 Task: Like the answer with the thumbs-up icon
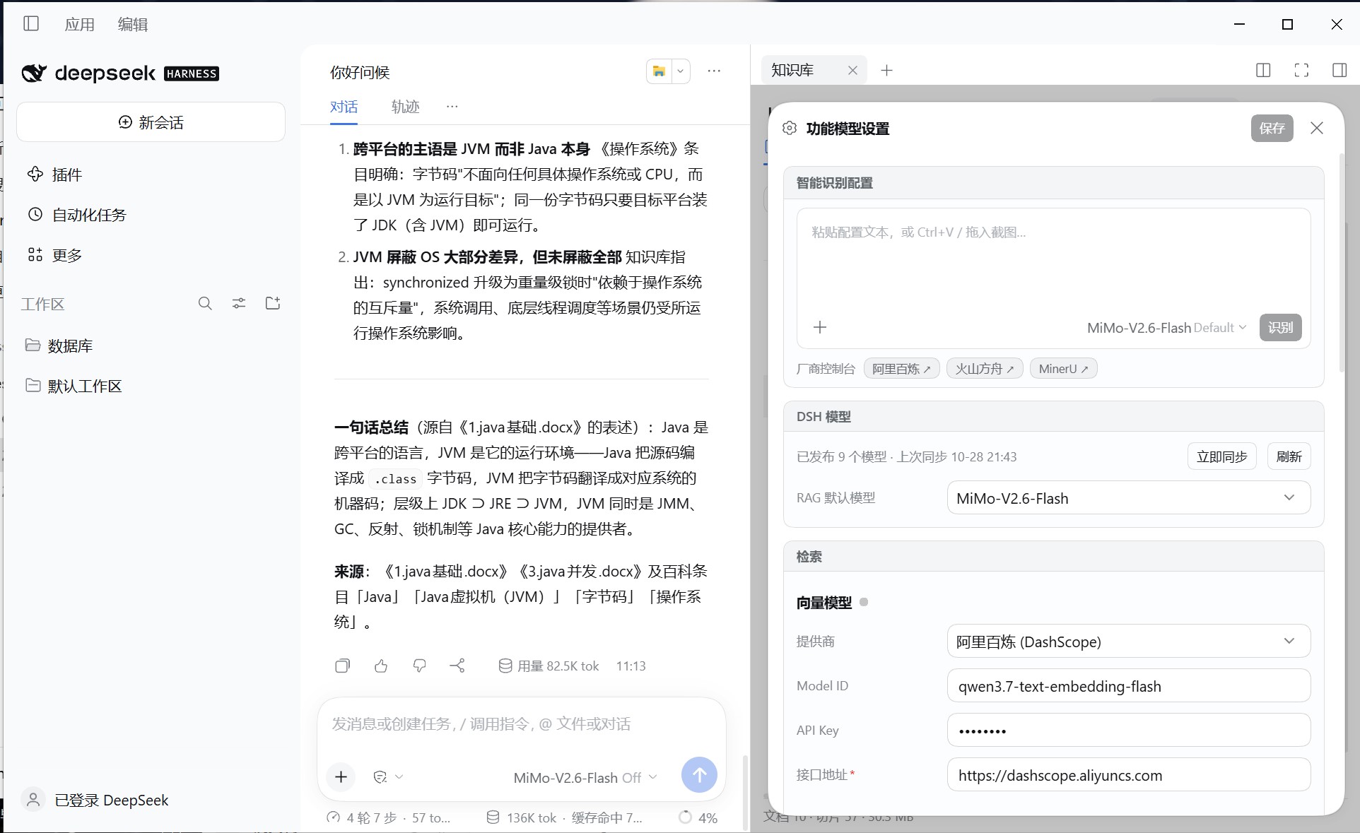click(x=381, y=666)
